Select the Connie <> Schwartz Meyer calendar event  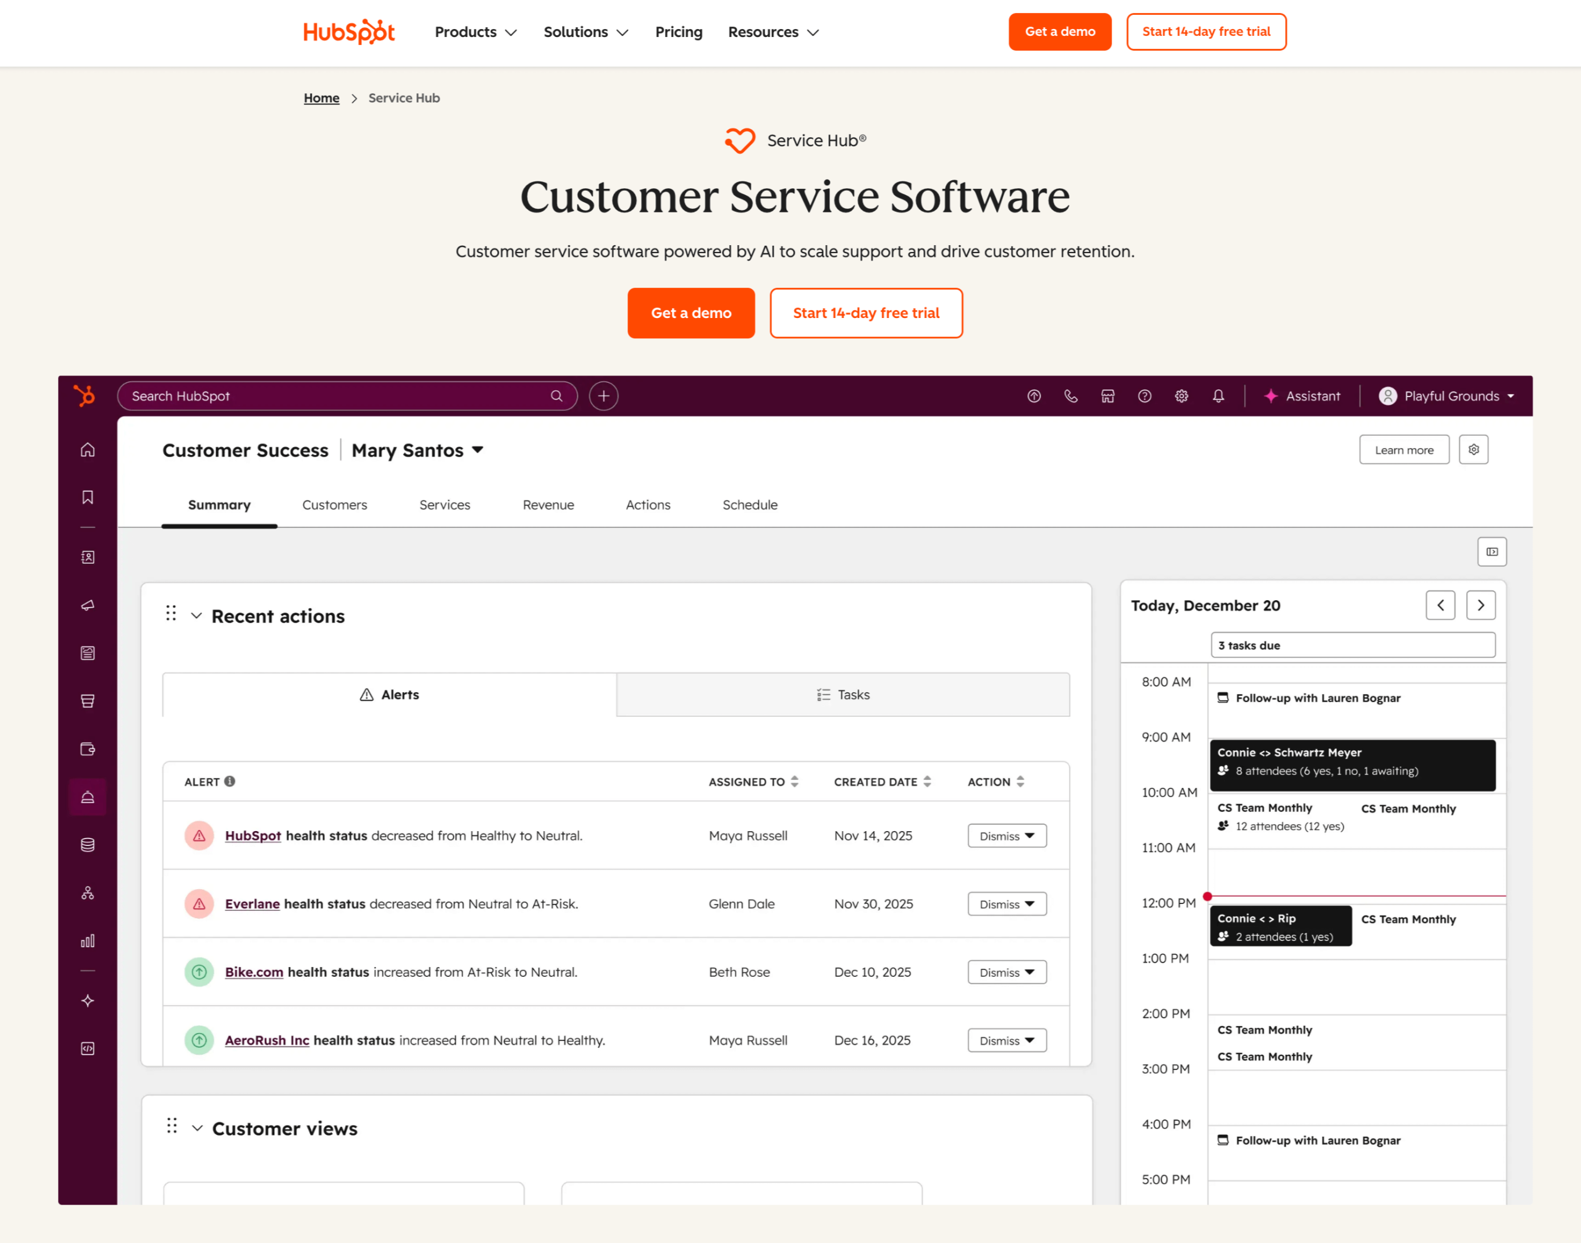(1352, 764)
